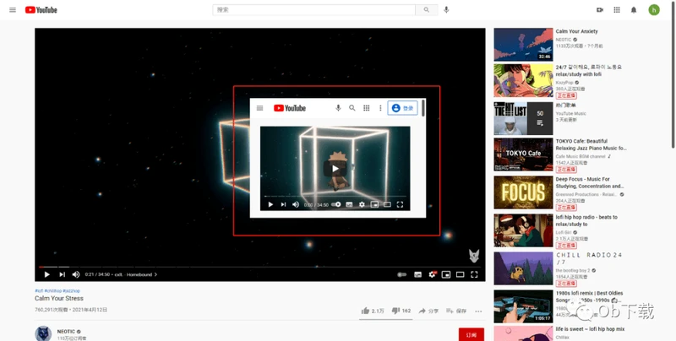
Task: Open main player settings gear
Action: tap(432, 274)
